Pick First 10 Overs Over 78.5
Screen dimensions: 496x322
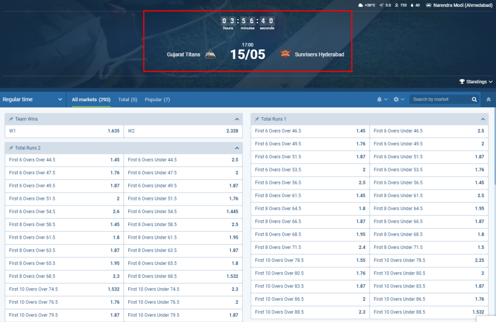click(x=310, y=261)
